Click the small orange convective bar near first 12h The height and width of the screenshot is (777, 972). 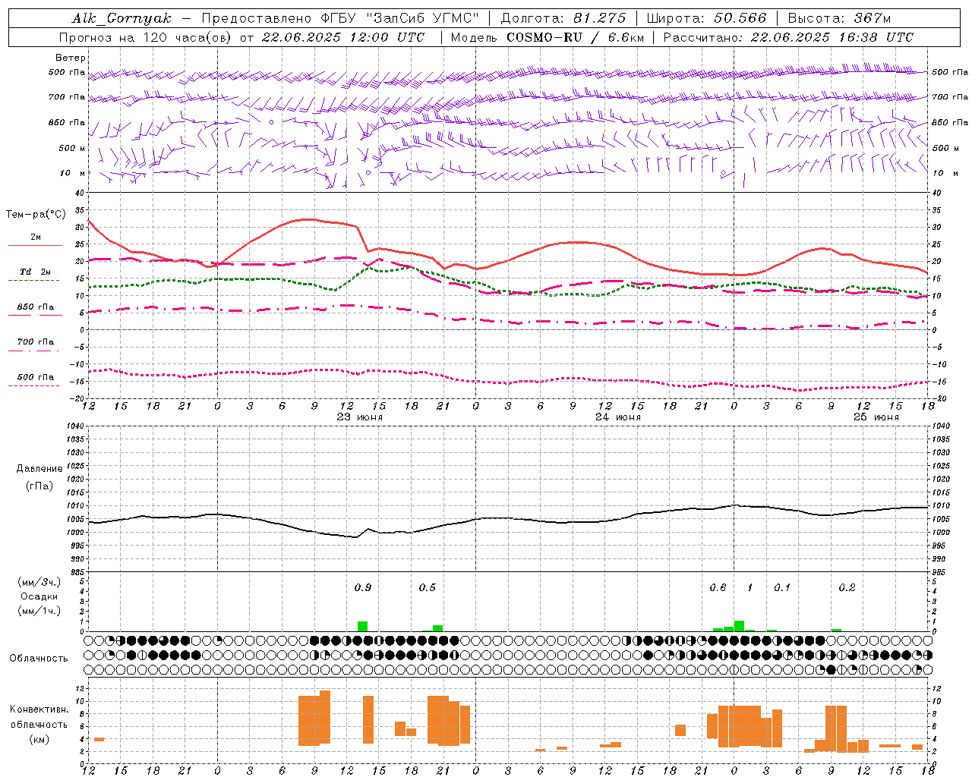99,739
